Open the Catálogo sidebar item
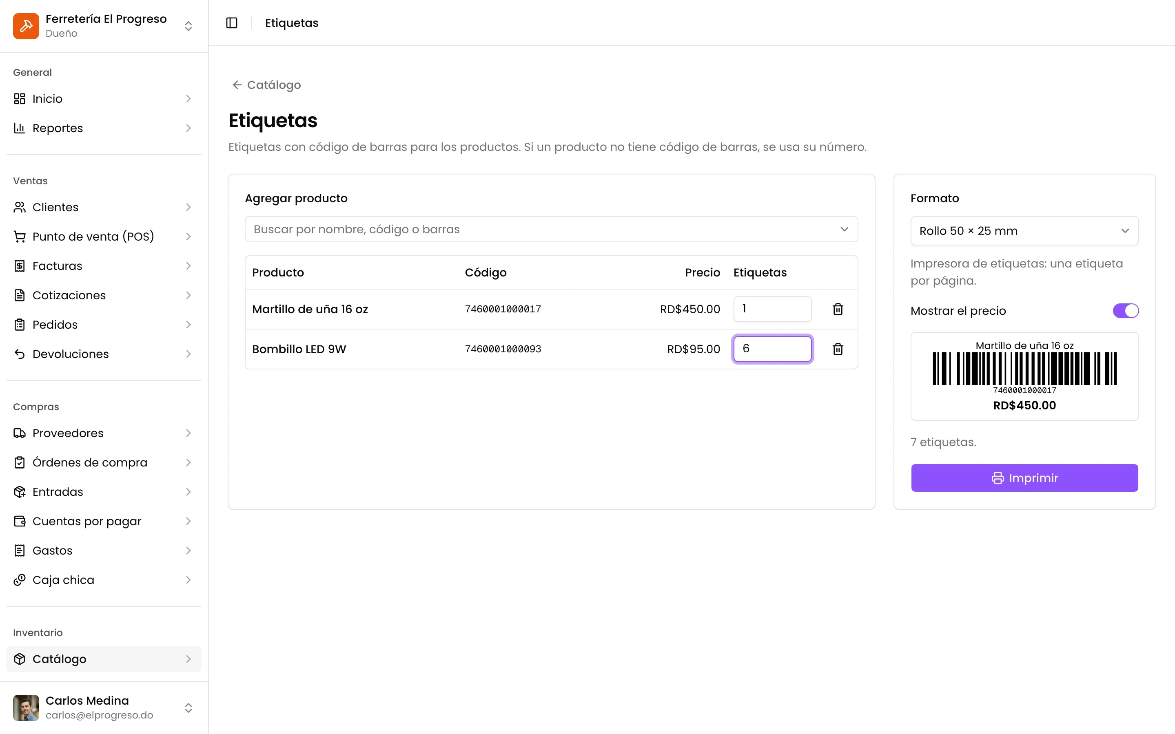This screenshot has width=1175, height=734. point(104,659)
